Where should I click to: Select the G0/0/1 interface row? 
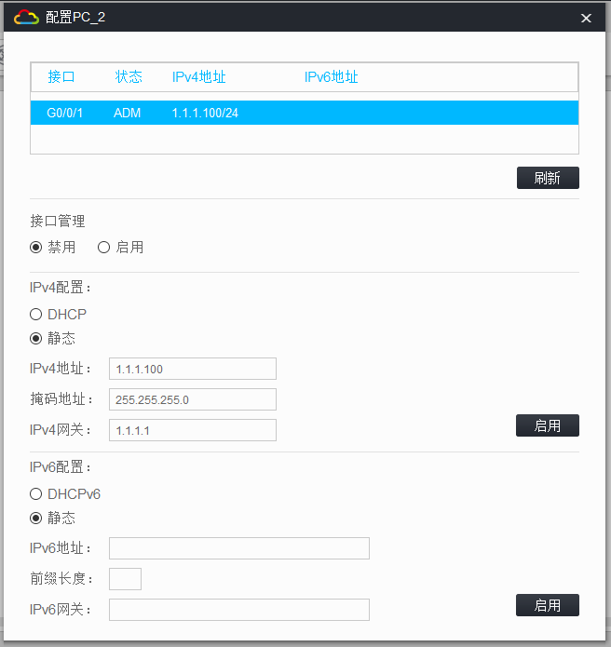coord(305,113)
